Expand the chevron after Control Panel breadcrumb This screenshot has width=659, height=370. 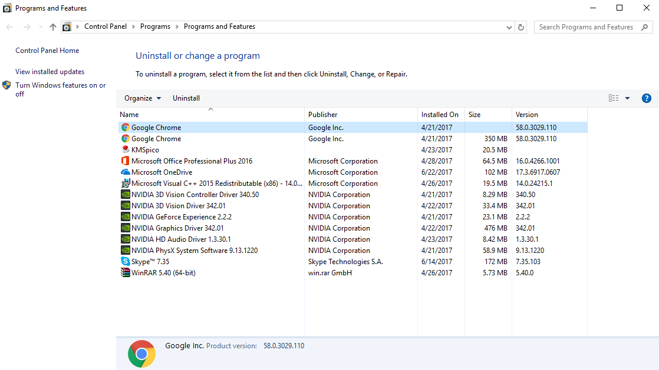[x=133, y=26]
